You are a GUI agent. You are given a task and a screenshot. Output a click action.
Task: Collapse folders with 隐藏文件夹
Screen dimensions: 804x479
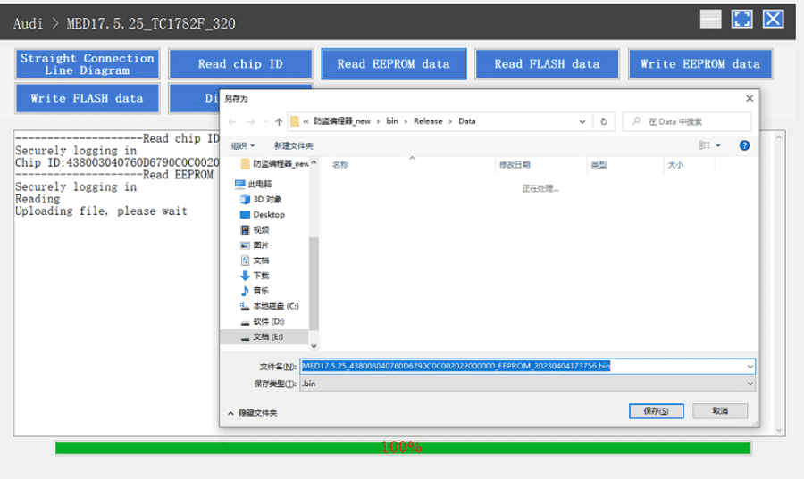point(252,413)
